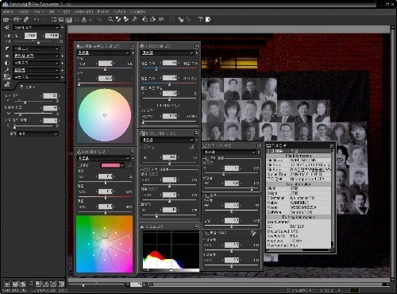
Task: Click the square fine color map
Action: click(104, 244)
